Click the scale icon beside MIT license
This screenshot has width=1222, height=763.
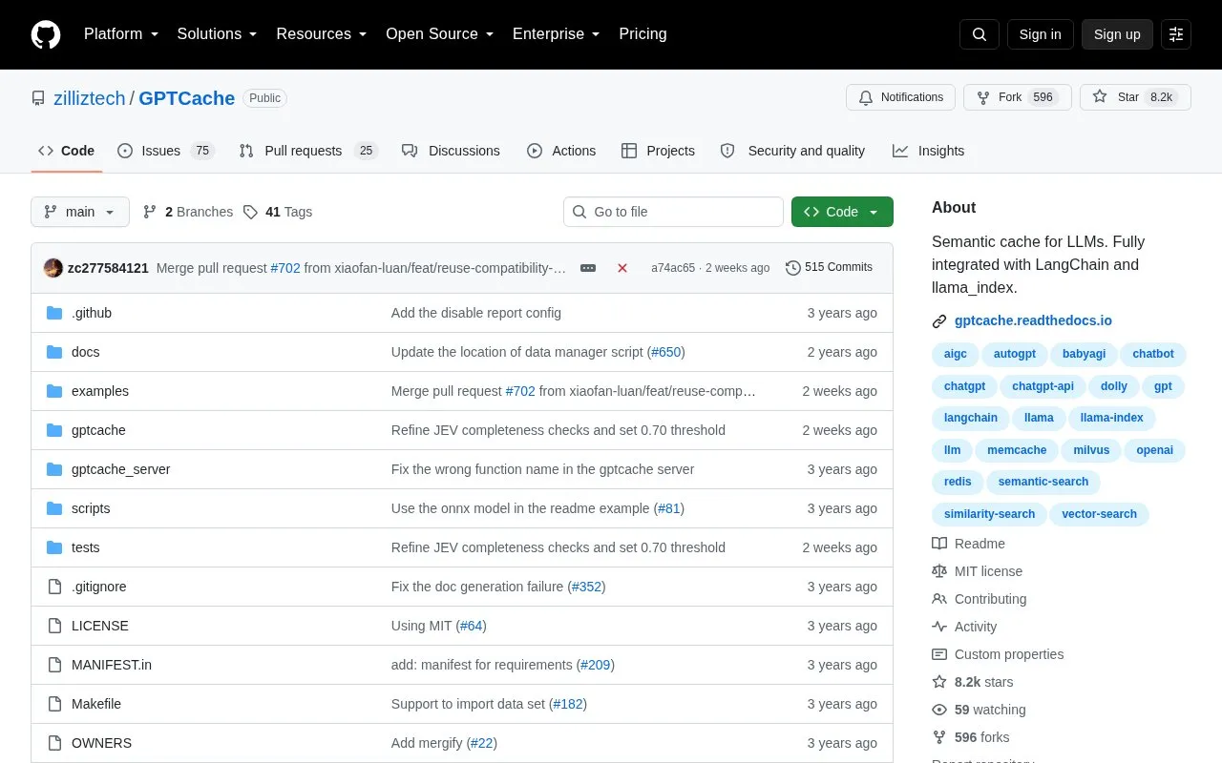tap(939, 571)
